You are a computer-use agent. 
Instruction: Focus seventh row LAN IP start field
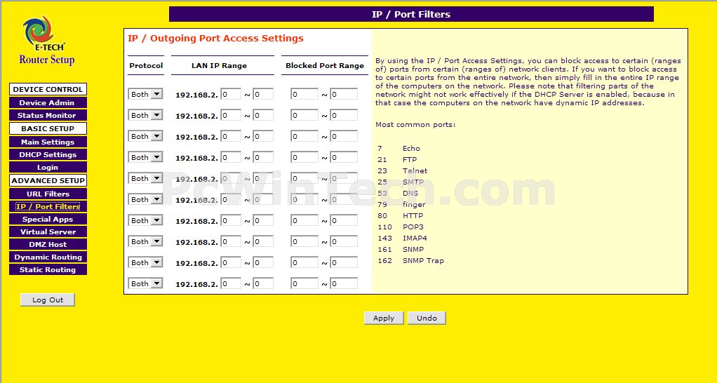click(x=231, y=220)
